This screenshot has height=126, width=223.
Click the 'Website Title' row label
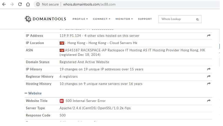(x=37, y=101)
